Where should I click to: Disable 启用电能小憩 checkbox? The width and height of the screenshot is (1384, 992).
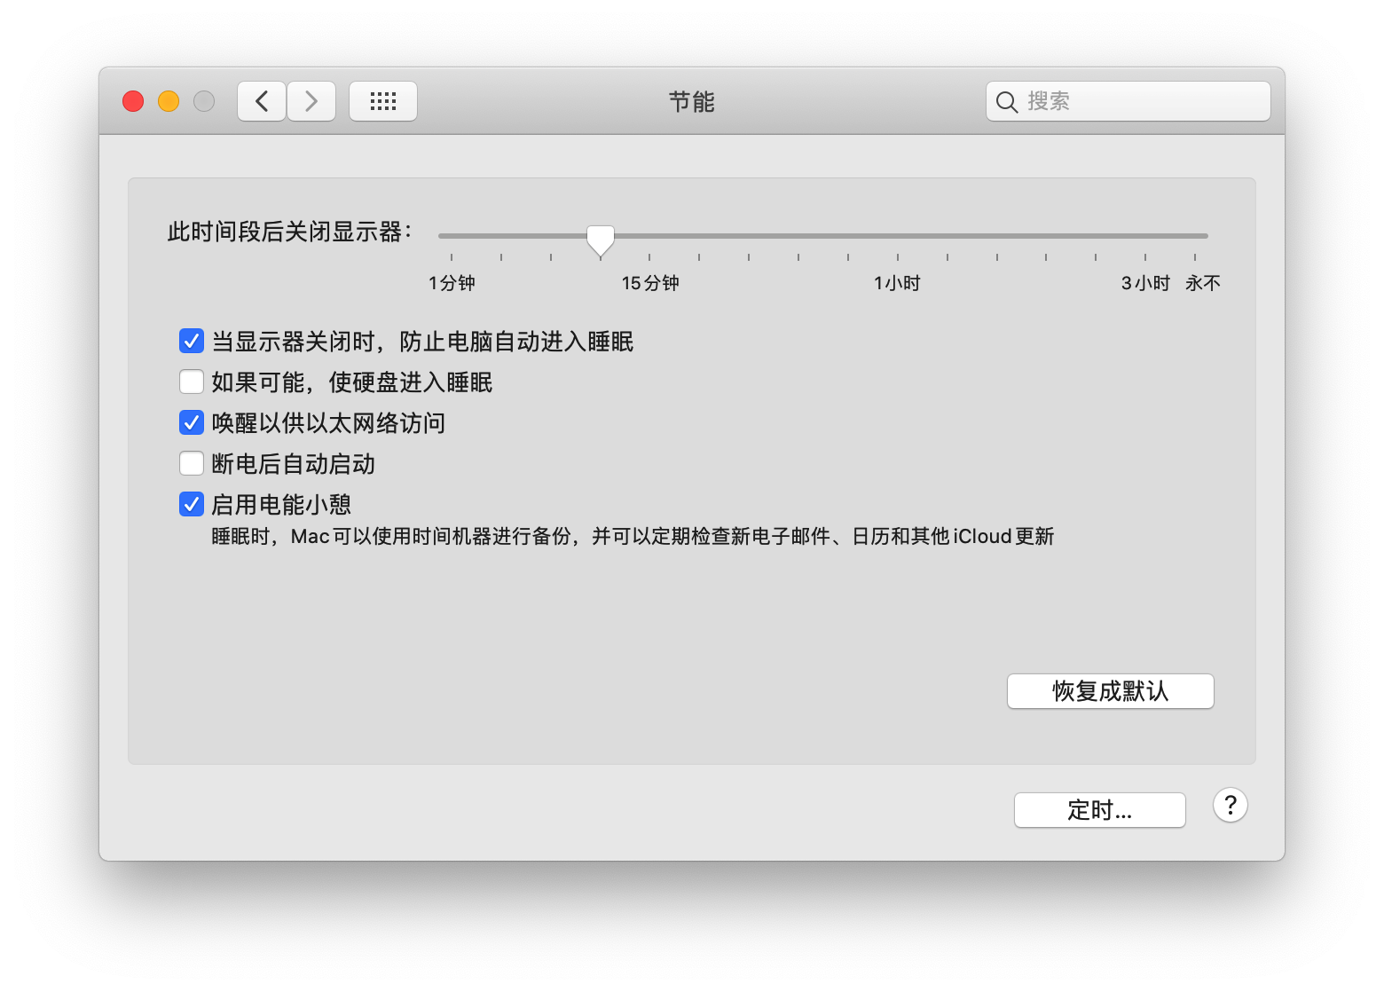(192, 504)
